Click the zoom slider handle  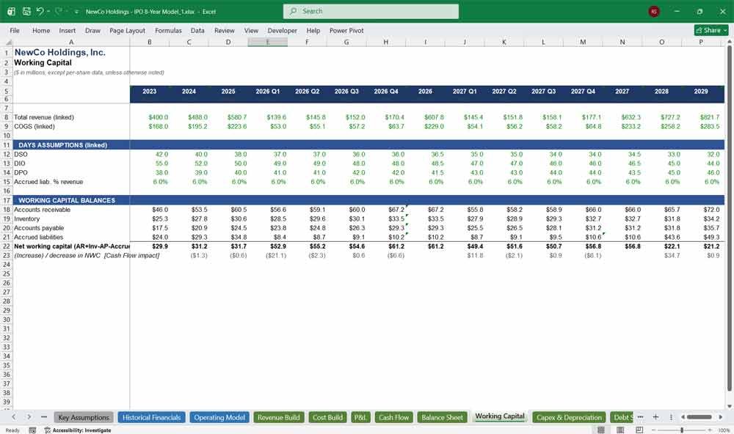(x=682, y=430)
